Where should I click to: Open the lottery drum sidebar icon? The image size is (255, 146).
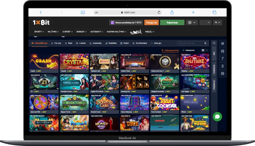(x=222, y=66)
